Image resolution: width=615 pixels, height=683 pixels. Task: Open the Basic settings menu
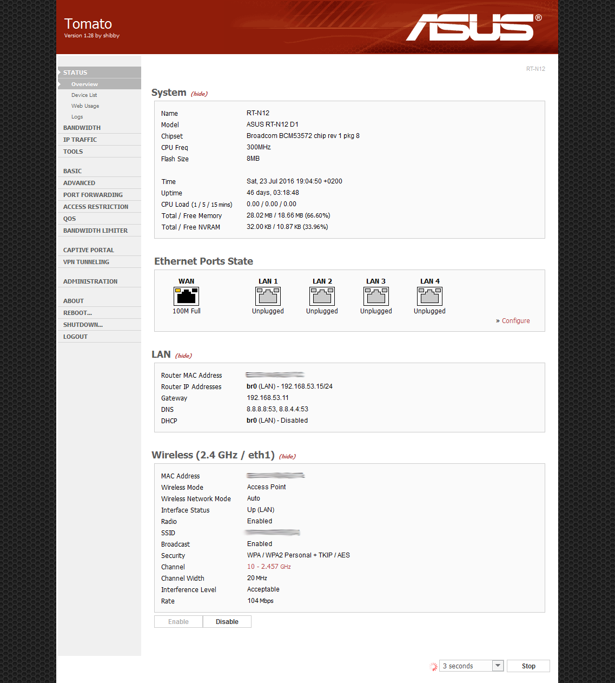point(100,171)
